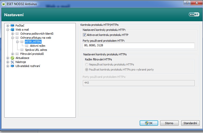Screen dimensions: 203x133
Task: Select Aktualizace tree item
Action: point(22,58)
